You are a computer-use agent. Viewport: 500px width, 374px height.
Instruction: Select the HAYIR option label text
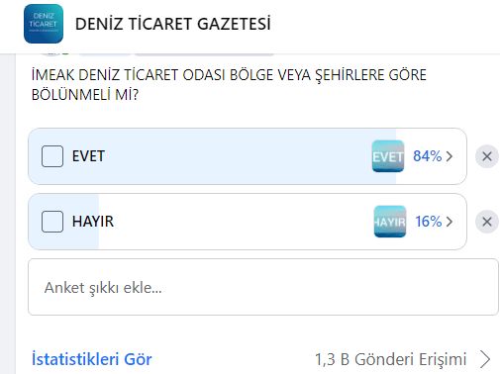coord(93,222)
